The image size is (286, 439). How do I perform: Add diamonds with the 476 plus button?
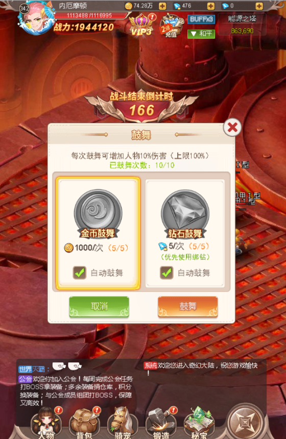(211, 6)
